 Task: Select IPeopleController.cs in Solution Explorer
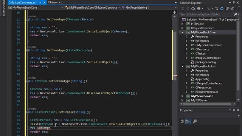pos(208,58)
